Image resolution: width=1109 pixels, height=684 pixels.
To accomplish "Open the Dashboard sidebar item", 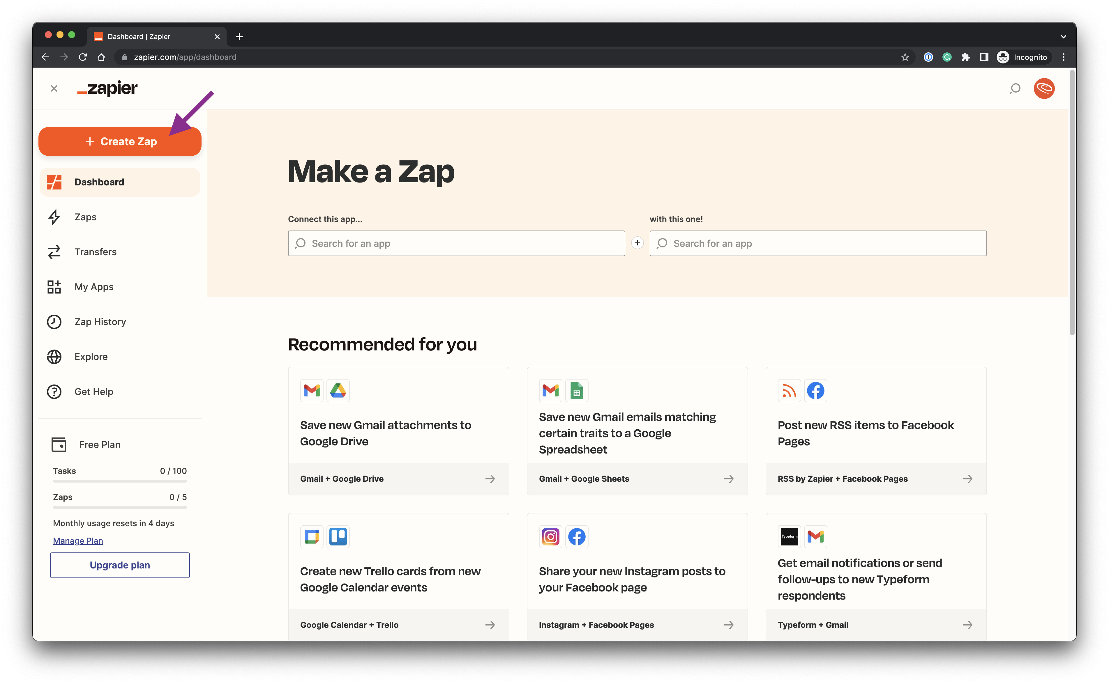I will (x=120, y=182).
